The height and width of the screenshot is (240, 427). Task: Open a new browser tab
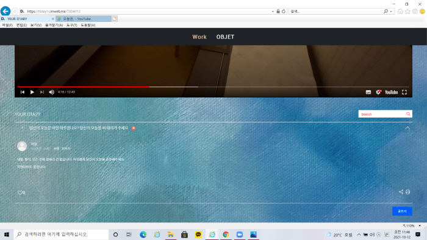[x=115, y=19]
